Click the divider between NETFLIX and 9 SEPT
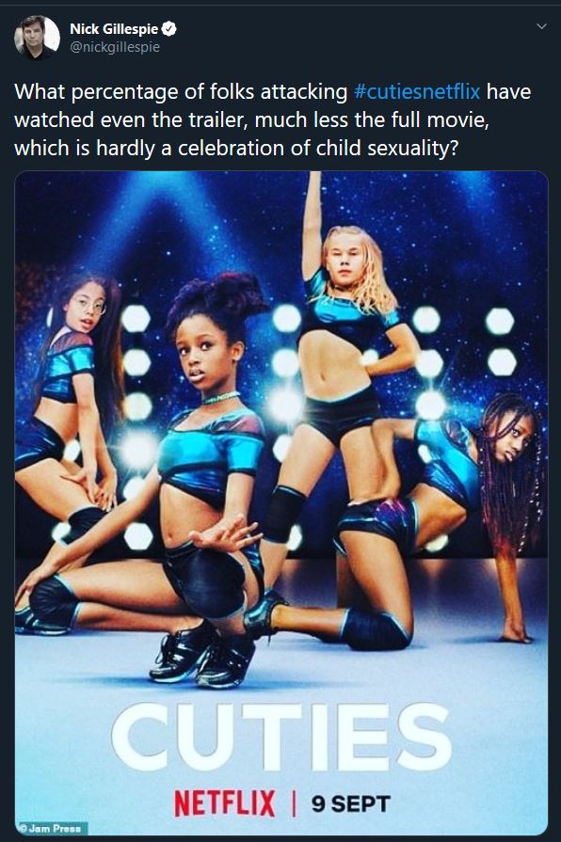 [x=294, y=803]
